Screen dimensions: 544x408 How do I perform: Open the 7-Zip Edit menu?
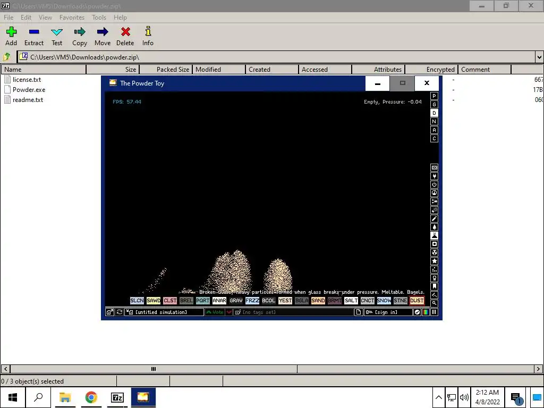coord(26,18)
